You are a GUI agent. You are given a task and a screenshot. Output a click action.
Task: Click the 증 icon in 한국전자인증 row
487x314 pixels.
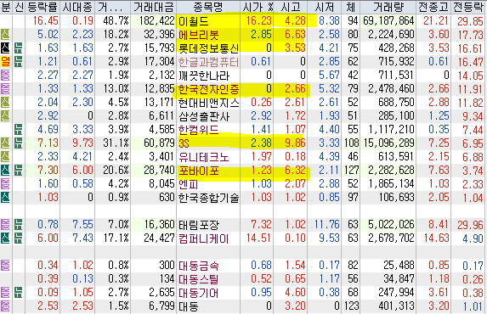(5, 89)
